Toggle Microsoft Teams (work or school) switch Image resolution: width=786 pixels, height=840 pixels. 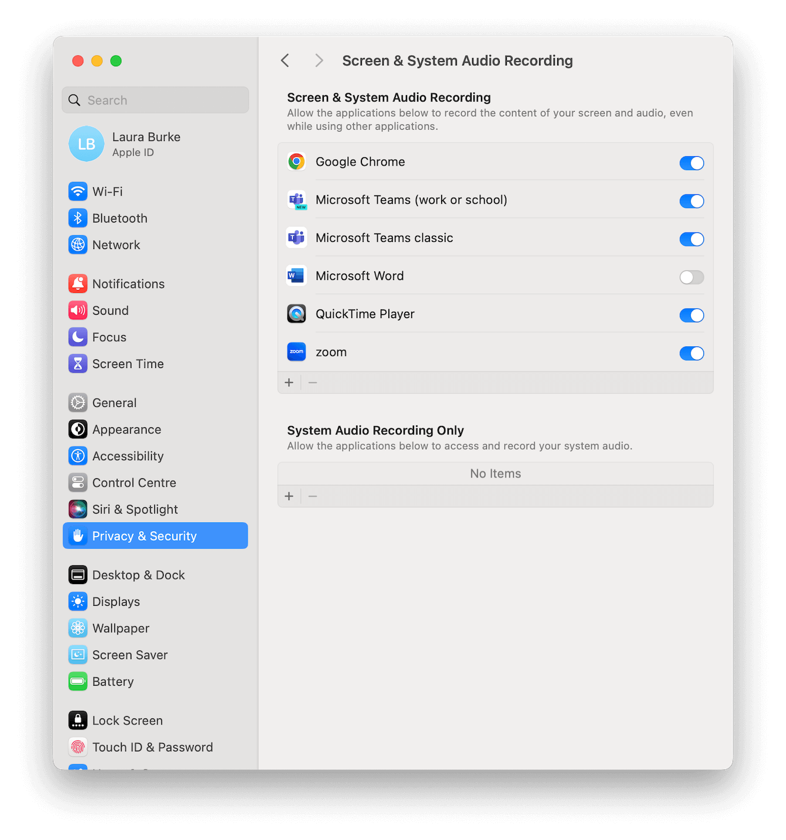click(x=692, y=201)
